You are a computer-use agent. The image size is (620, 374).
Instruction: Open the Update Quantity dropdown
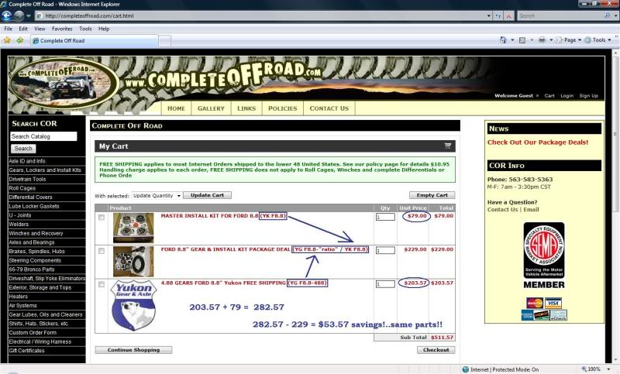click(157, 195)
